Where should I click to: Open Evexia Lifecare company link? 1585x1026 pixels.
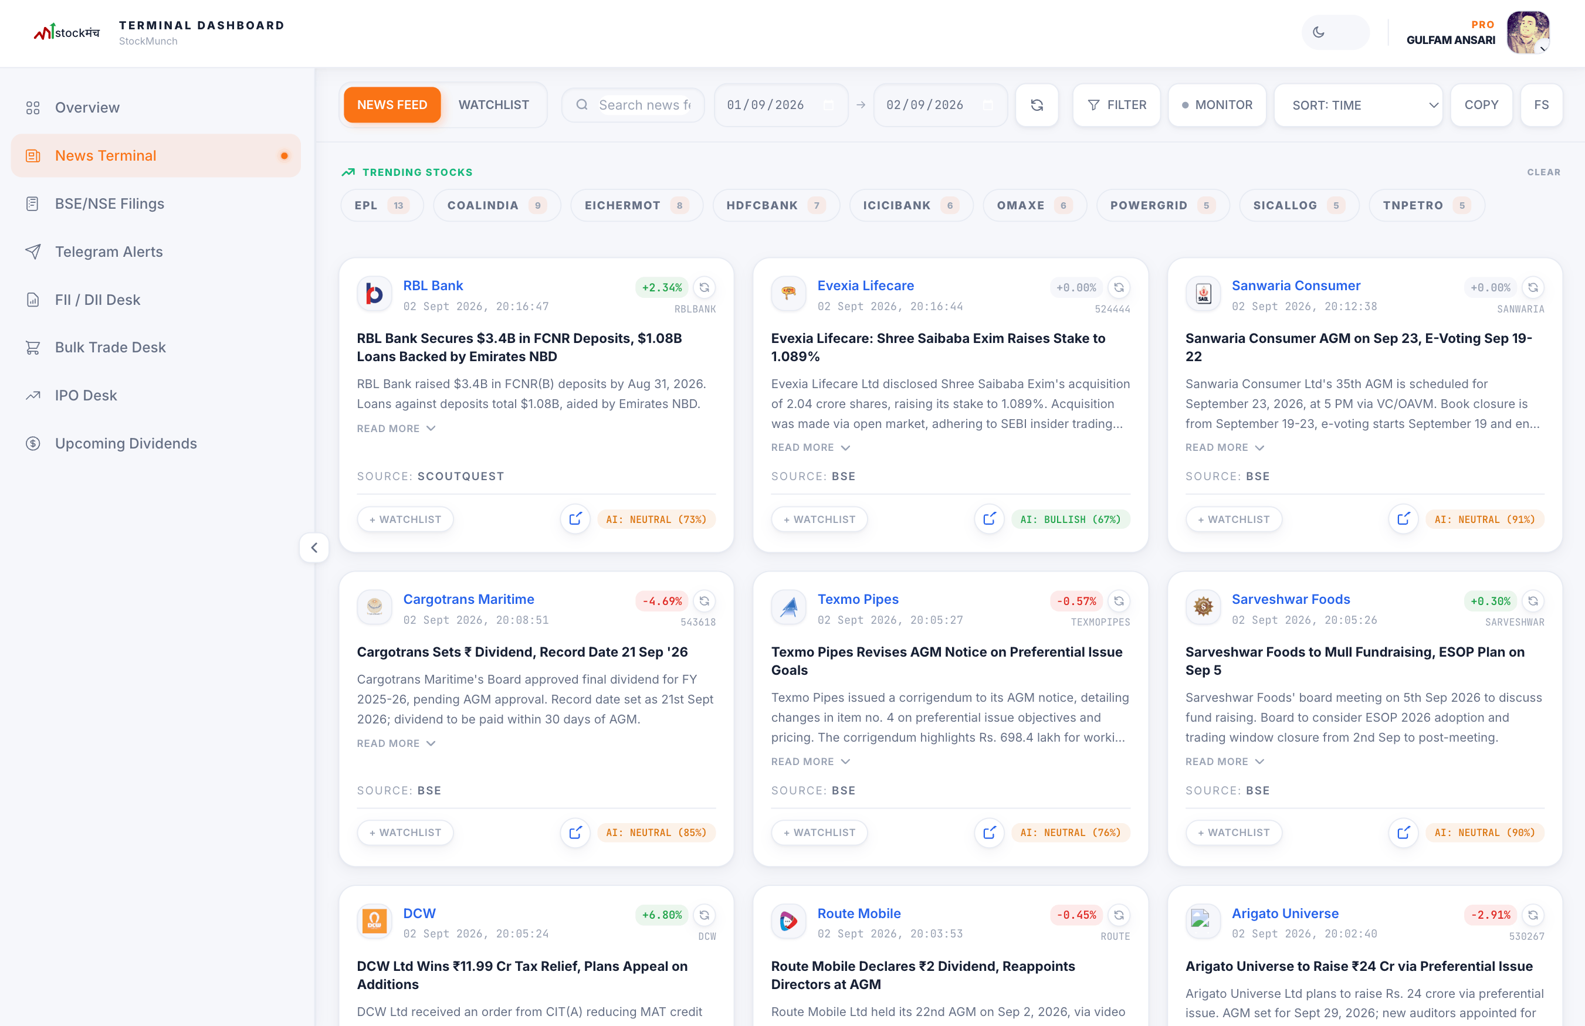pos(865,285)
